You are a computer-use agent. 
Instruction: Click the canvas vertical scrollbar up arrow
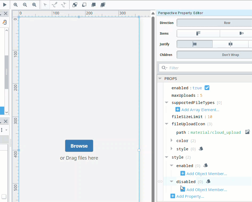153,13
